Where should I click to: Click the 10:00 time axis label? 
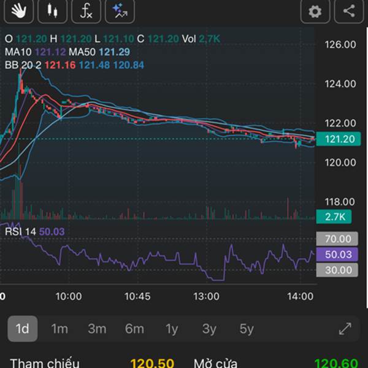click(x=69, y=296)
